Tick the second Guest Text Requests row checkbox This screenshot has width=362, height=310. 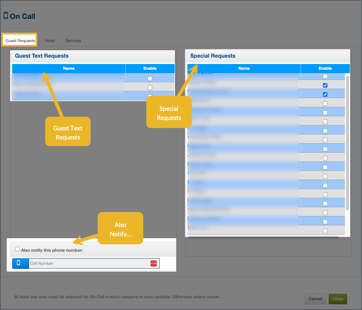[150, 88]
